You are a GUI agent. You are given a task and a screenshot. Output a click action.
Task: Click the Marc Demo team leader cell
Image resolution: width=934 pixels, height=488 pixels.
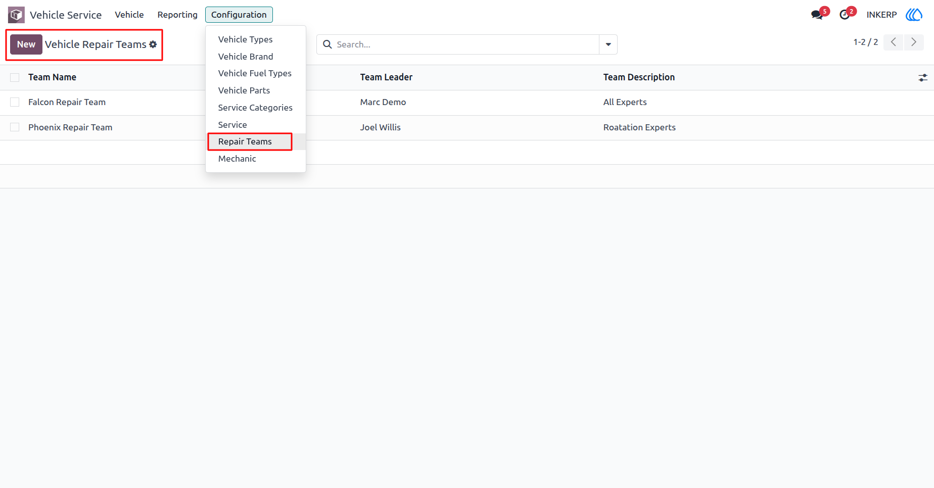pyautogui.click(x=383, y=102)
